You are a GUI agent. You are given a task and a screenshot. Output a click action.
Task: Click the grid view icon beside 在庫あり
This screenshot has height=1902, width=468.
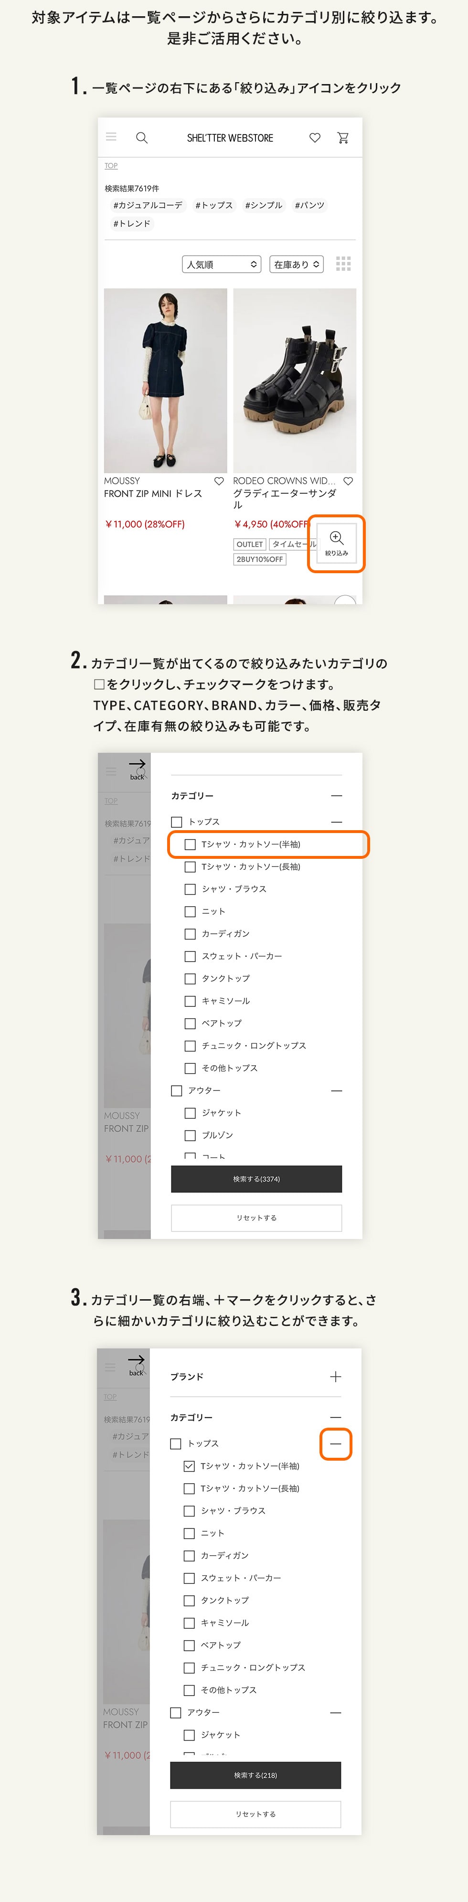343,264
